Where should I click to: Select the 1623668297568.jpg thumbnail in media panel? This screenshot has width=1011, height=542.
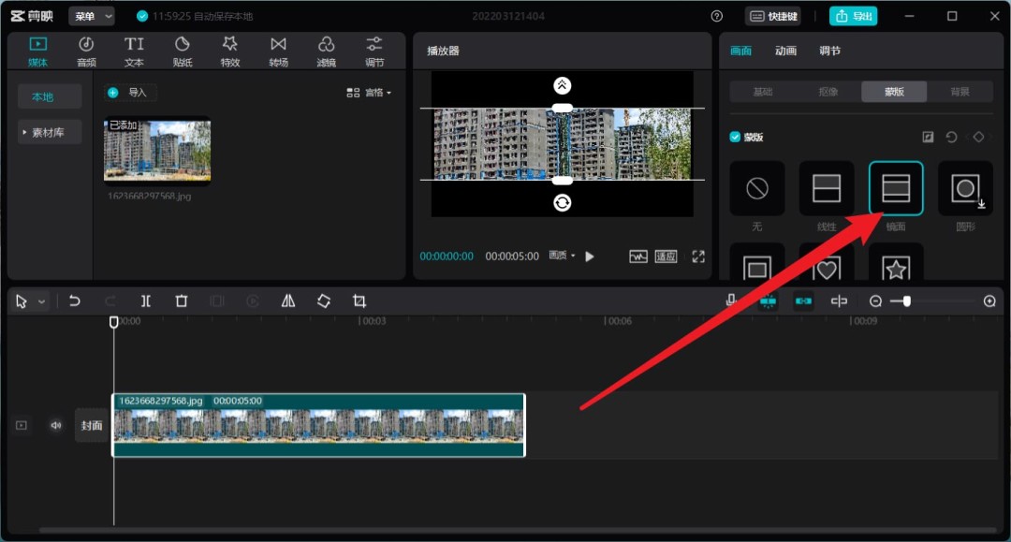[x=155, y=151]
